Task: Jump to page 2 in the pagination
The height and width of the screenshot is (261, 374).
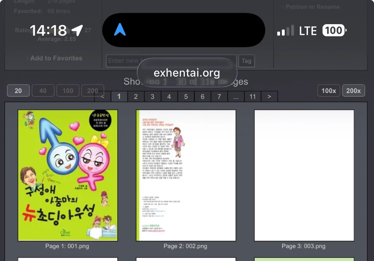Action: tap(136, 96)
